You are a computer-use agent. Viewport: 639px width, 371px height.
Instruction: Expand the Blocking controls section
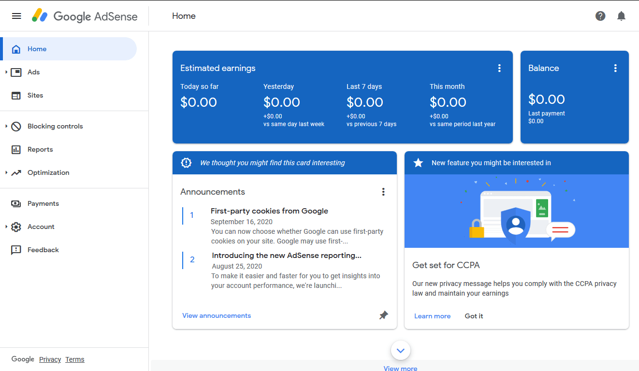(6, 126)
